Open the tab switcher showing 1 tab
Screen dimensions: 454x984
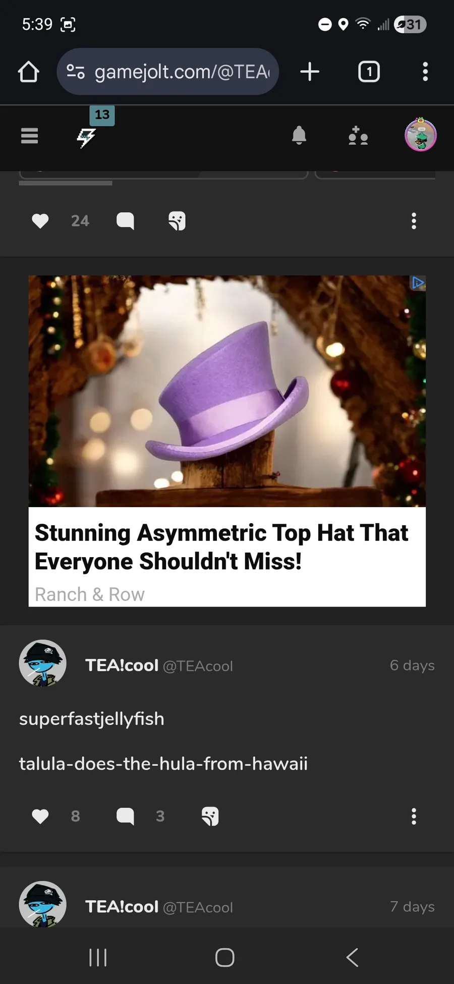coord(369,72)
